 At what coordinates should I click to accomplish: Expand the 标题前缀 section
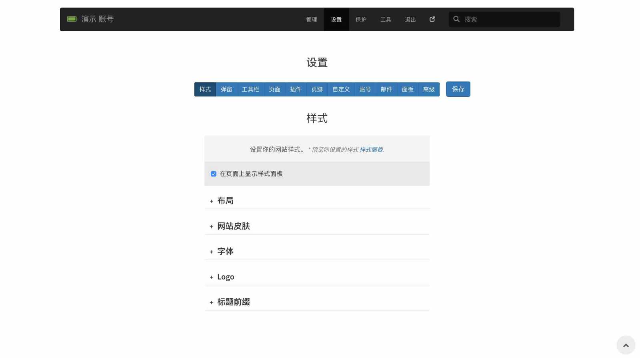(233, 302)
